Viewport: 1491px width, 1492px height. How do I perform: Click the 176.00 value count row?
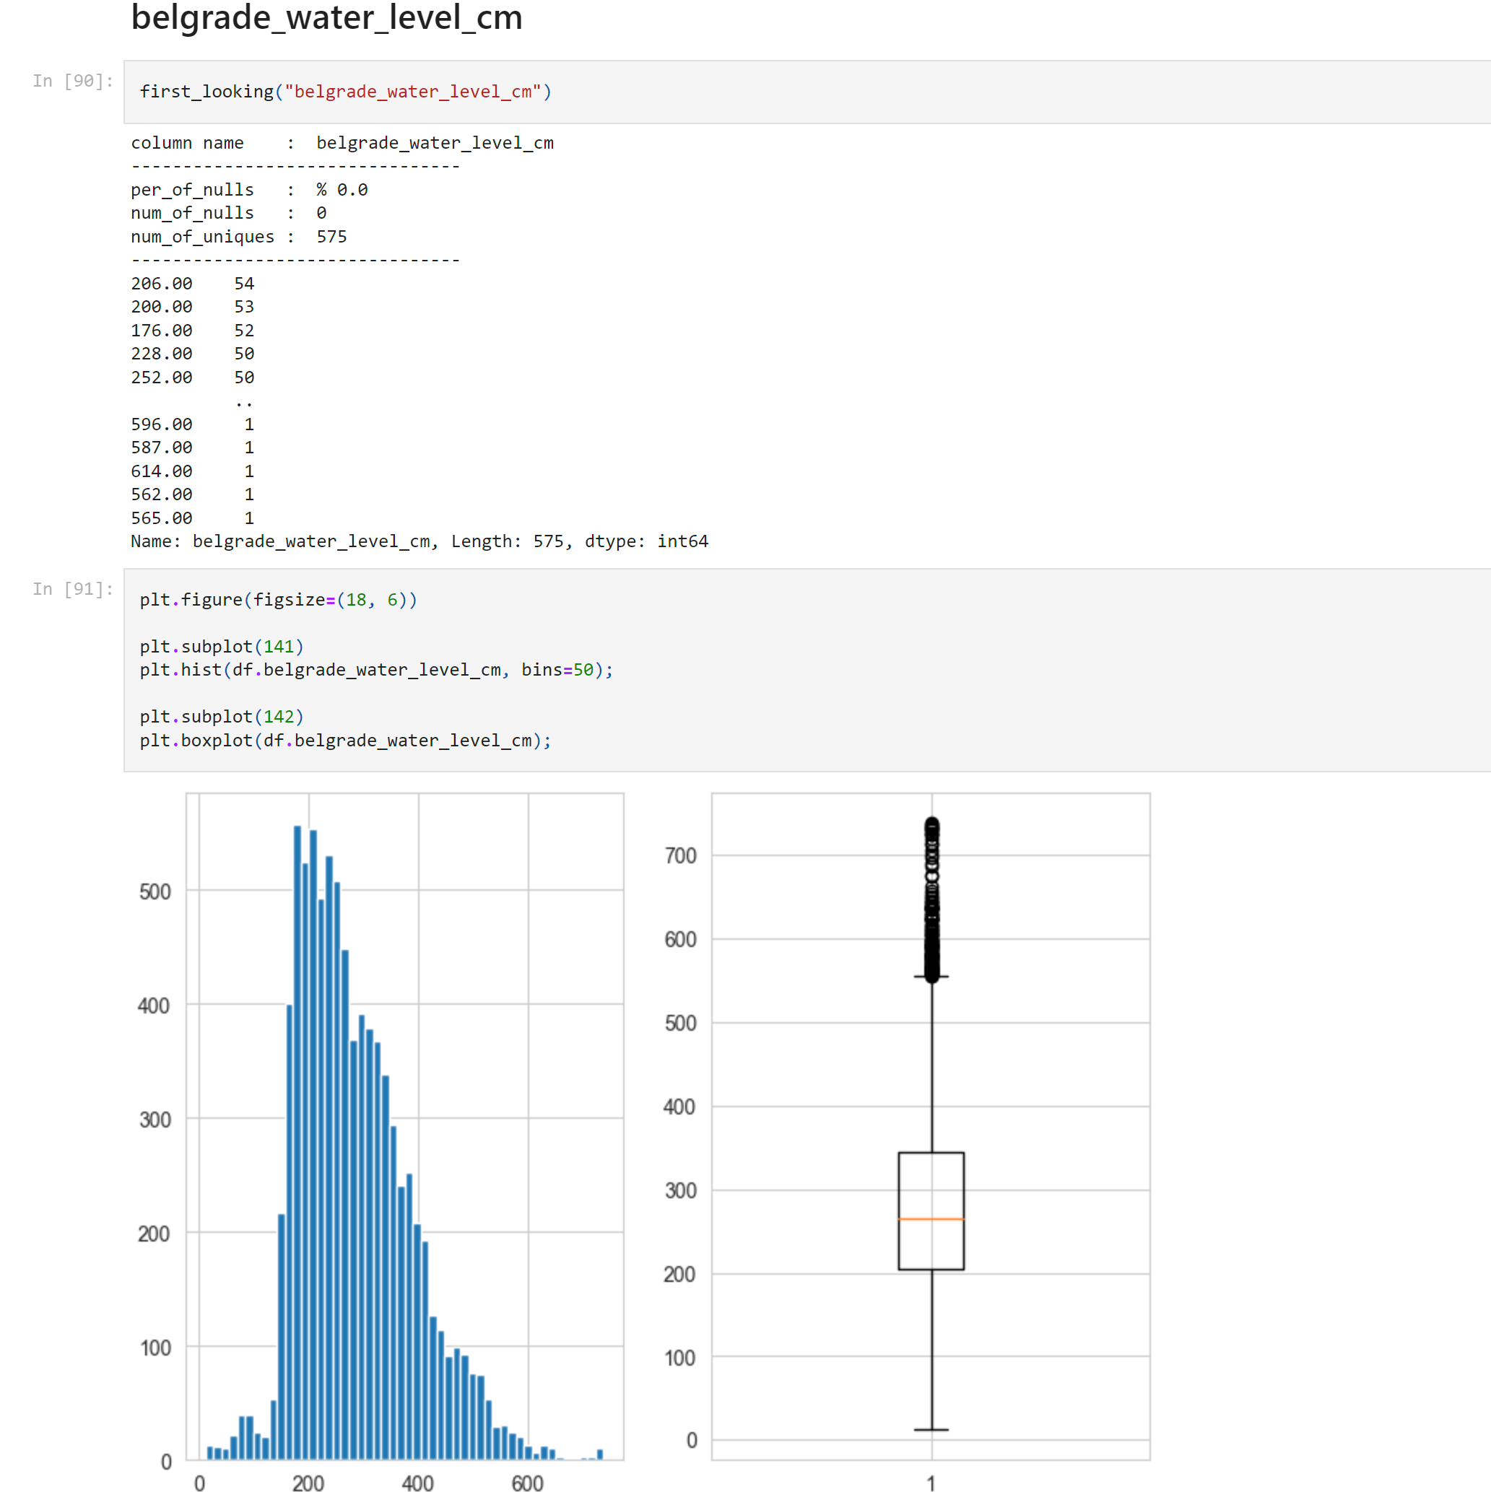click(192, 331)
